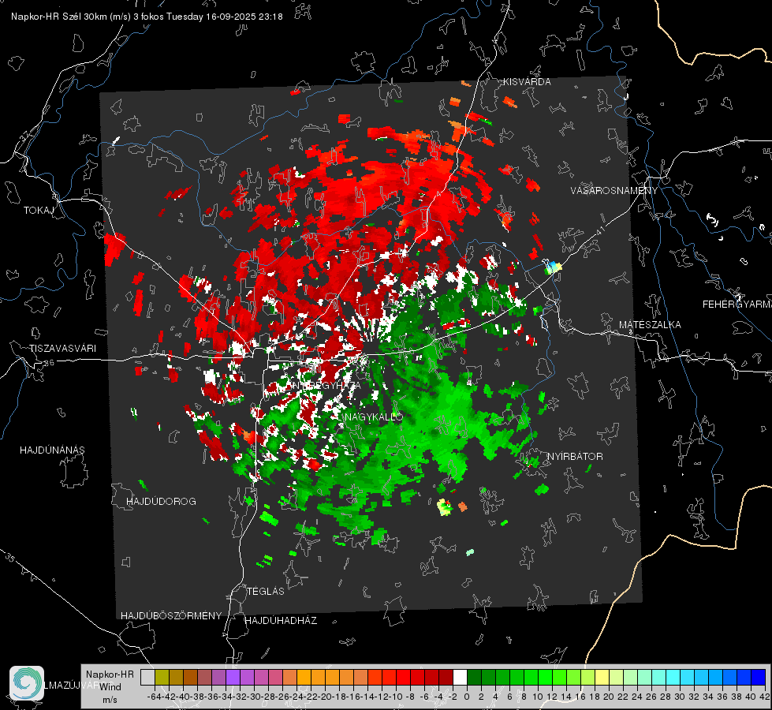Click the 42 value at legend scale end
772x710 pixels.
pos(764,697)
